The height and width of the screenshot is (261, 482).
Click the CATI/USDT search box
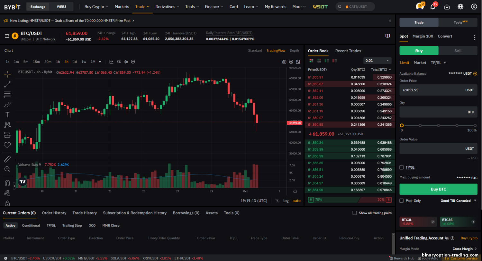click(x=355, y=7)
